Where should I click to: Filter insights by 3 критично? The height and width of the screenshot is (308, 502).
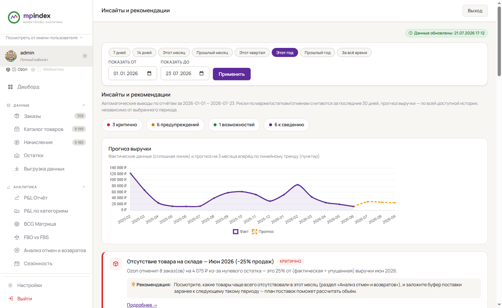tap(122, 125)
